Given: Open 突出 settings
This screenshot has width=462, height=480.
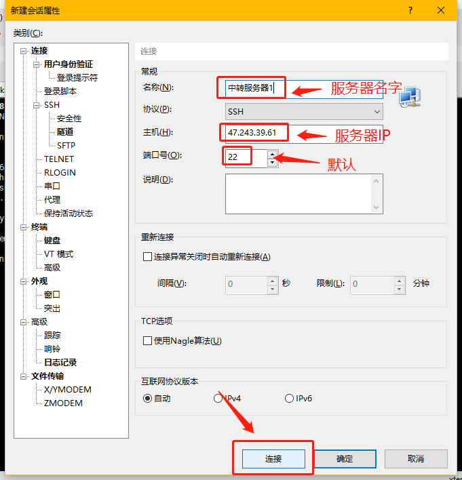Looking at the screenshot, I should tap(52, 308).
